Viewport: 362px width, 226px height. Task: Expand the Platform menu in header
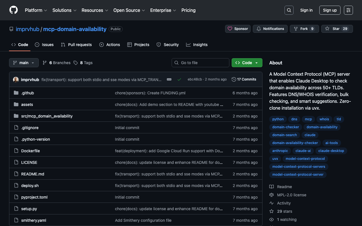click(36, 10)
